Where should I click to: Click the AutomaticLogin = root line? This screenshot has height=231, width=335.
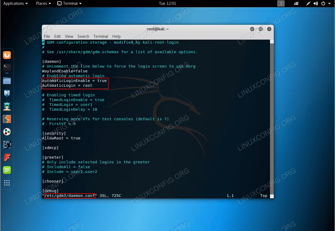coord(67,85)
